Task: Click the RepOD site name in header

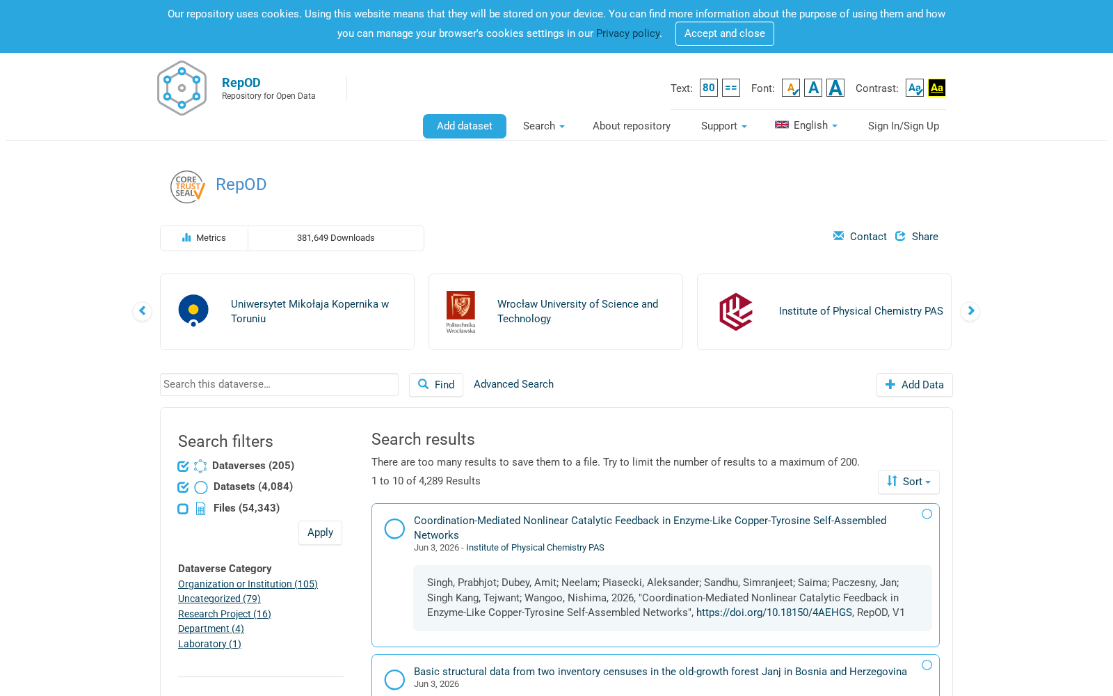Action: 241,82
